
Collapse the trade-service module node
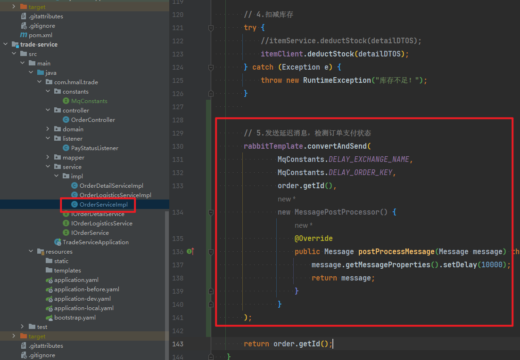[6, 45]
